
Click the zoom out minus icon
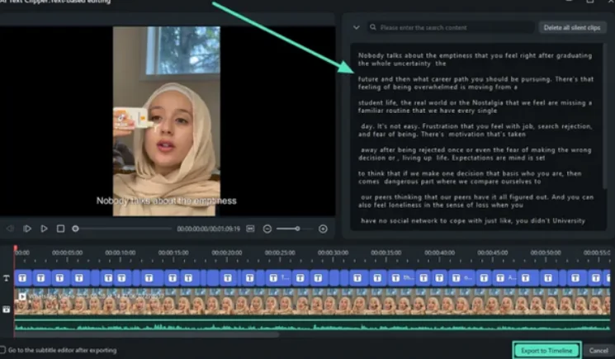click(x=267, y=229)
